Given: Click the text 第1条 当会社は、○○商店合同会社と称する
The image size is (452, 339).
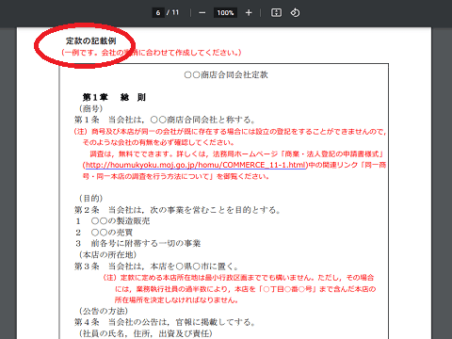Looking at the screenshot, I should (x=165, y=120).
